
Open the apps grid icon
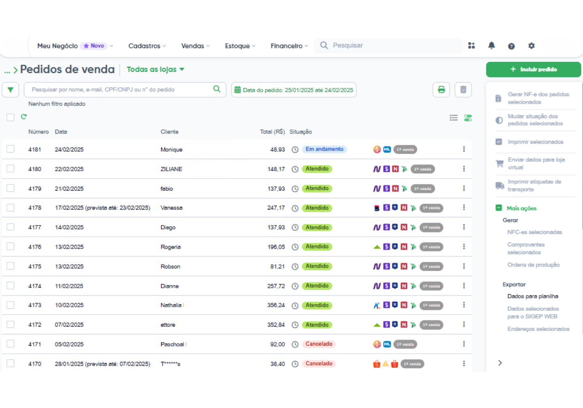pos(472,46)
